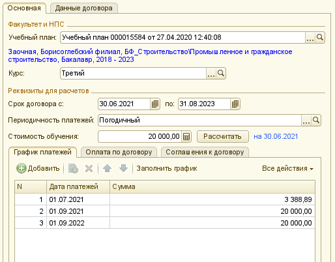The image size is (335, 262).
Task: Move payment row down with arrow
Action: (123, 168)
